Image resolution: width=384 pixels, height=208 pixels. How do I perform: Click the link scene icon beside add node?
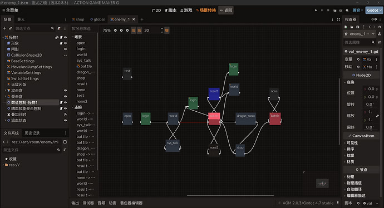10,28
